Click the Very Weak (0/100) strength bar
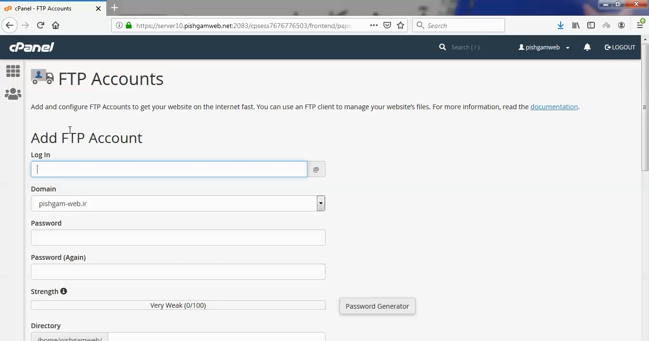 (x=178, y=305)
